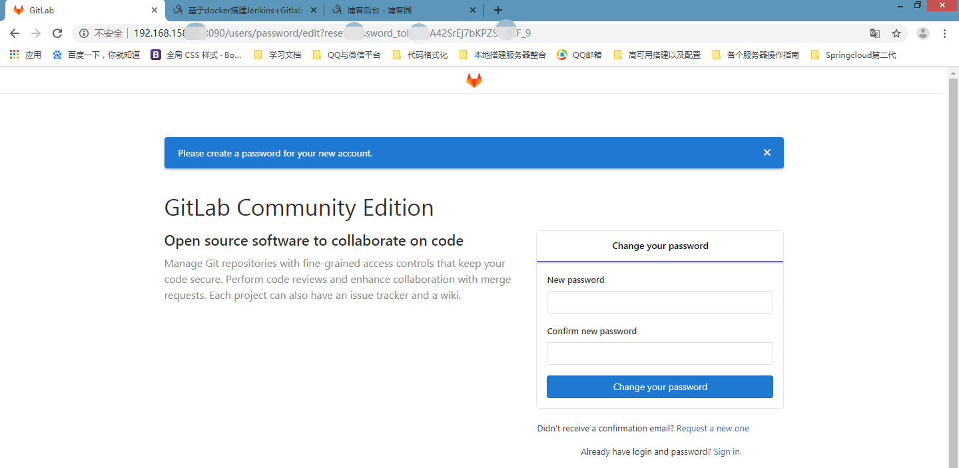The width and height of the screenshot is (959, 468).
Task: Click the GitLab Community Edition heading
Action: click(x=299, y=208)
